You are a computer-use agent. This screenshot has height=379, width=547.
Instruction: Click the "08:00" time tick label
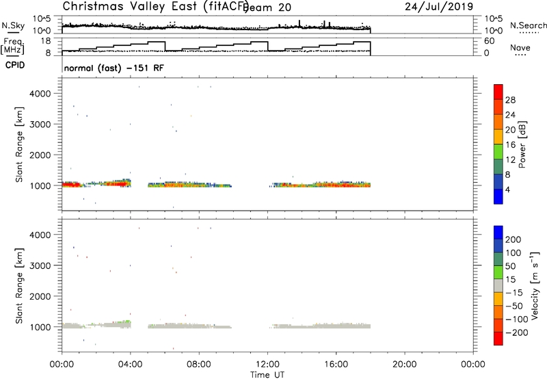tap(199, 365)
